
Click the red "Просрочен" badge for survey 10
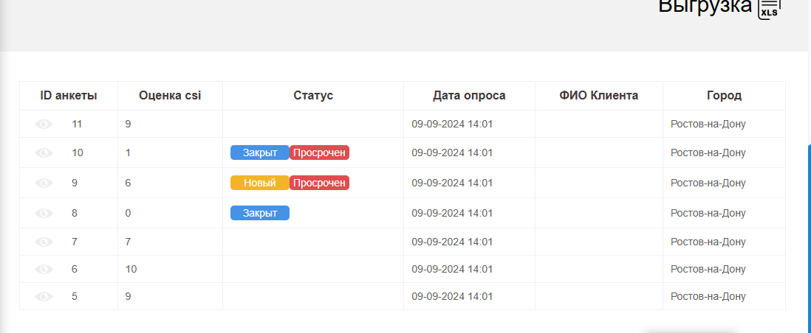click(319, 153)
